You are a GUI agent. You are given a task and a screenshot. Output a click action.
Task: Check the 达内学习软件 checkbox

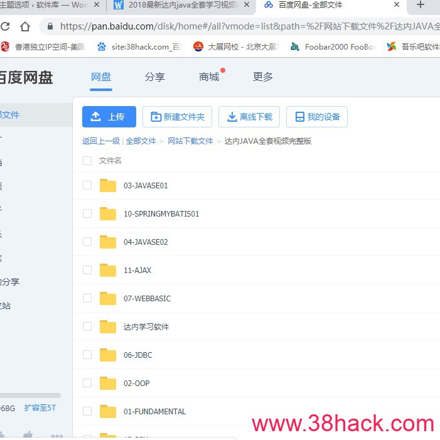point(87,326)
